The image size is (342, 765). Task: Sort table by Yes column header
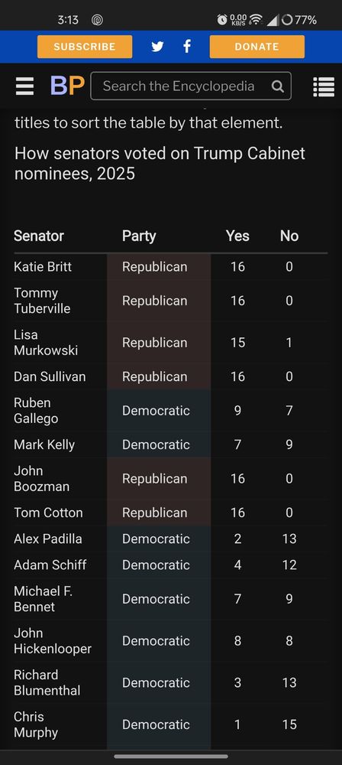pos(237,236)
